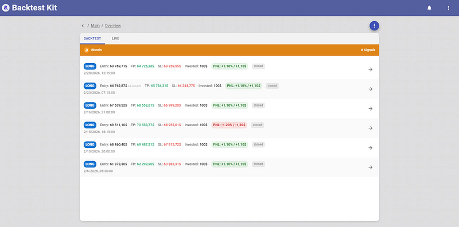
Task: Select SL value 66 999,20$
Action: 172,105
